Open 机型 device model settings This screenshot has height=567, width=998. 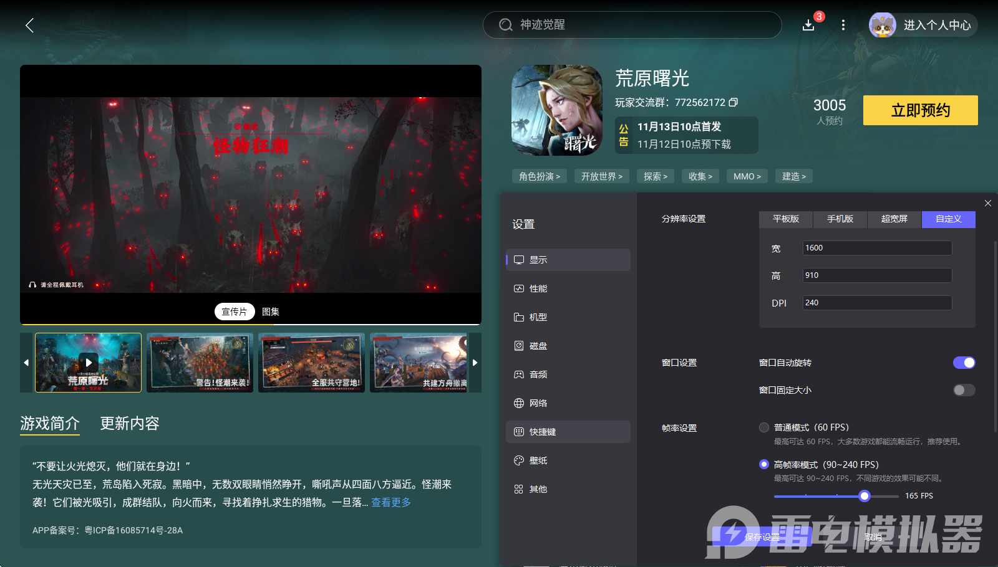tap(568, 317)
